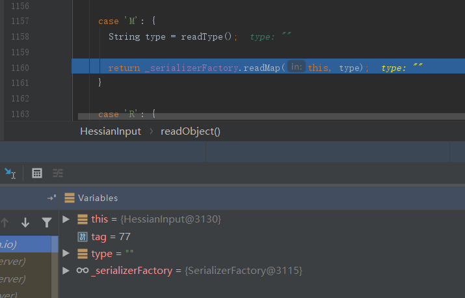This screenshot has width=465, height=298.
Task: Select the 'tag = 77' variable row
Action: 101,237
